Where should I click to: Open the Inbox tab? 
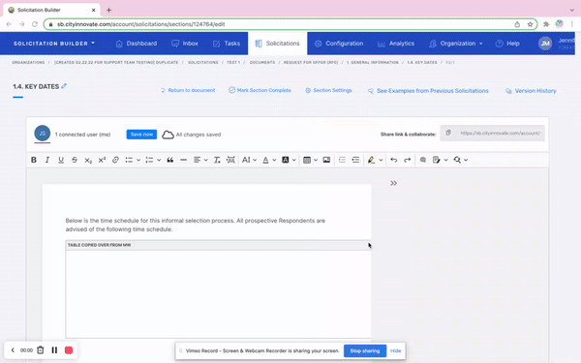pyautogui.click(x=185, y=44)
